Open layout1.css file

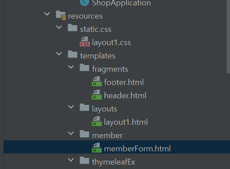pyautogui.click(x=111, y=42)
